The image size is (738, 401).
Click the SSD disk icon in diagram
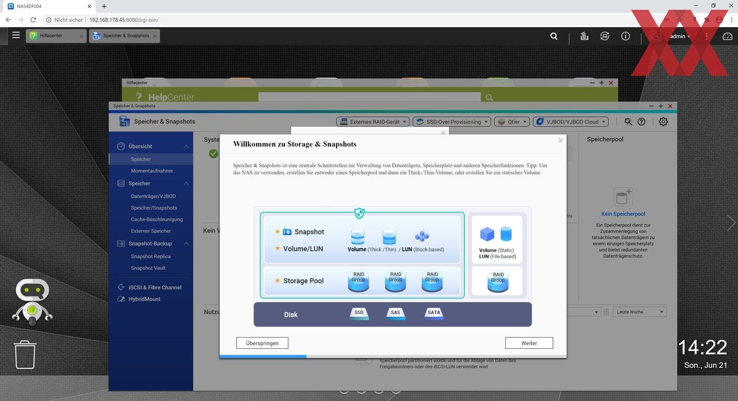pos(359,314)
